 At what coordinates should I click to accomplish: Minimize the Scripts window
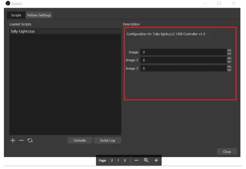point(205,3)
